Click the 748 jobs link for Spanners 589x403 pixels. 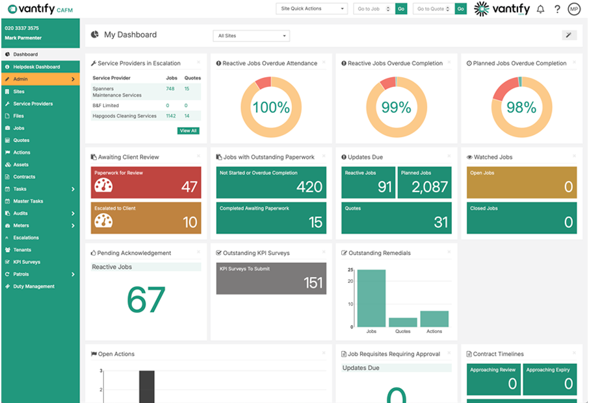[x=170, y=89]
